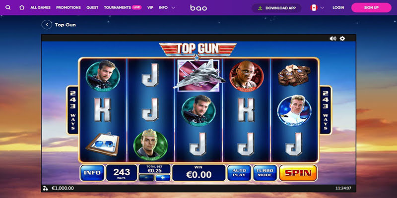397x198 pixels.
Task: Open the Canada flag language dropdown
Action: pyautogui.click(x=317, y=7)
